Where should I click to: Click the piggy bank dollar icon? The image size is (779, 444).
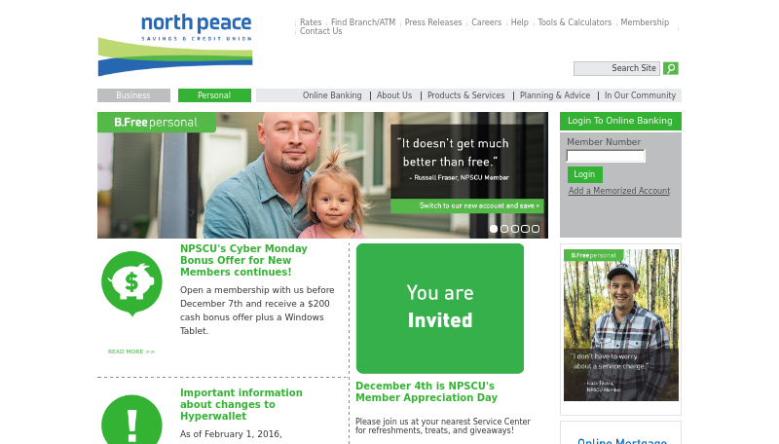tap(131, 283)
